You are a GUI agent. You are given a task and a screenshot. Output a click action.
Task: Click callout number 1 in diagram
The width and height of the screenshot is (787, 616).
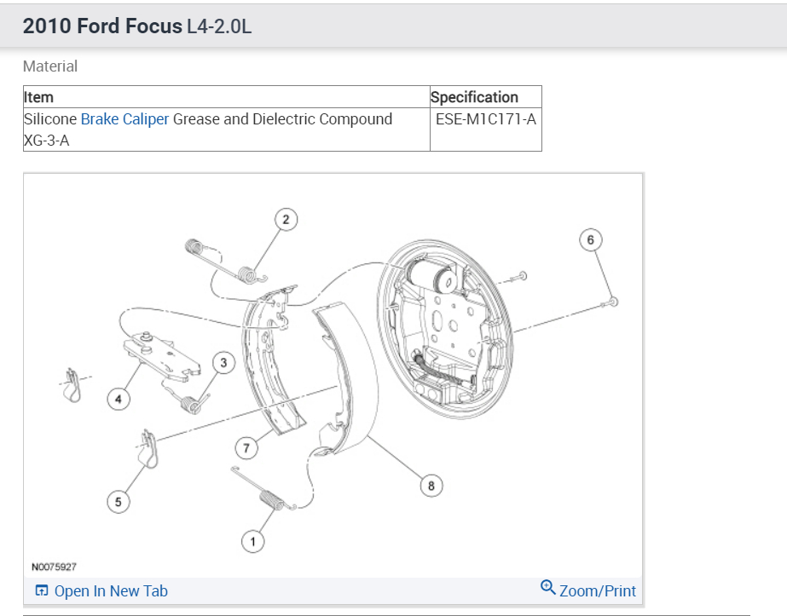click(x=252, y=540)
